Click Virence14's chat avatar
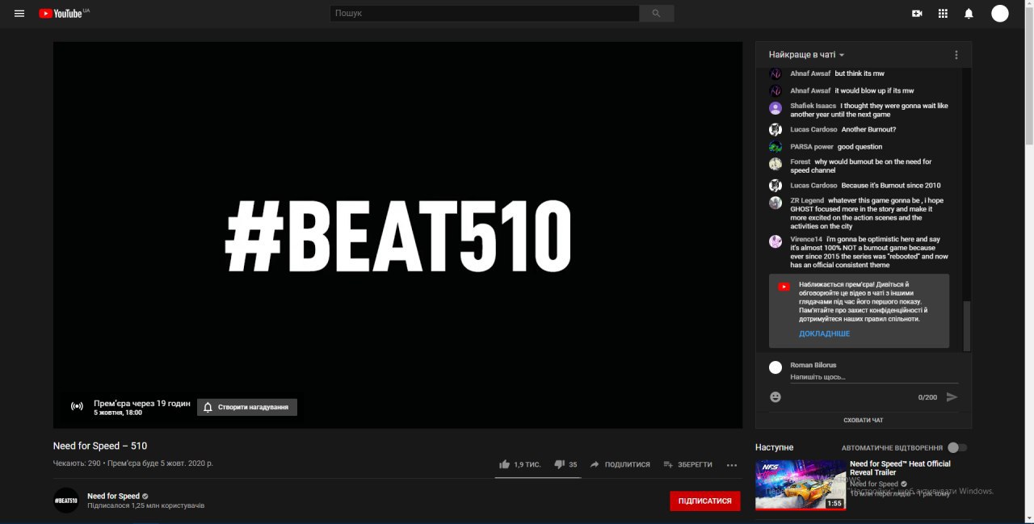This screenshot has height=524, width=1034. click(x=775, y=241)
